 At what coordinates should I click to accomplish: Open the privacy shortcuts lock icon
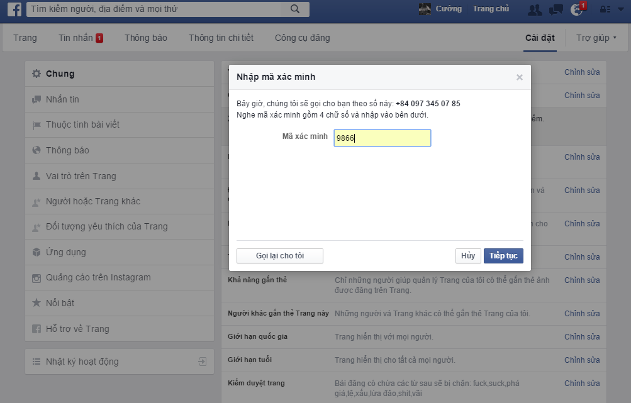tap(605, 9)
